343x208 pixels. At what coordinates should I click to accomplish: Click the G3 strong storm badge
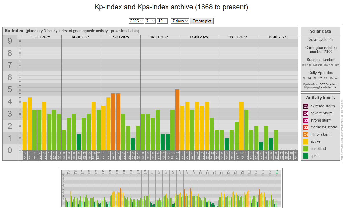coord(306,120)
